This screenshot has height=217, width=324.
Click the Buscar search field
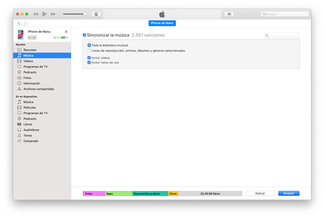(x=285, y=14)
